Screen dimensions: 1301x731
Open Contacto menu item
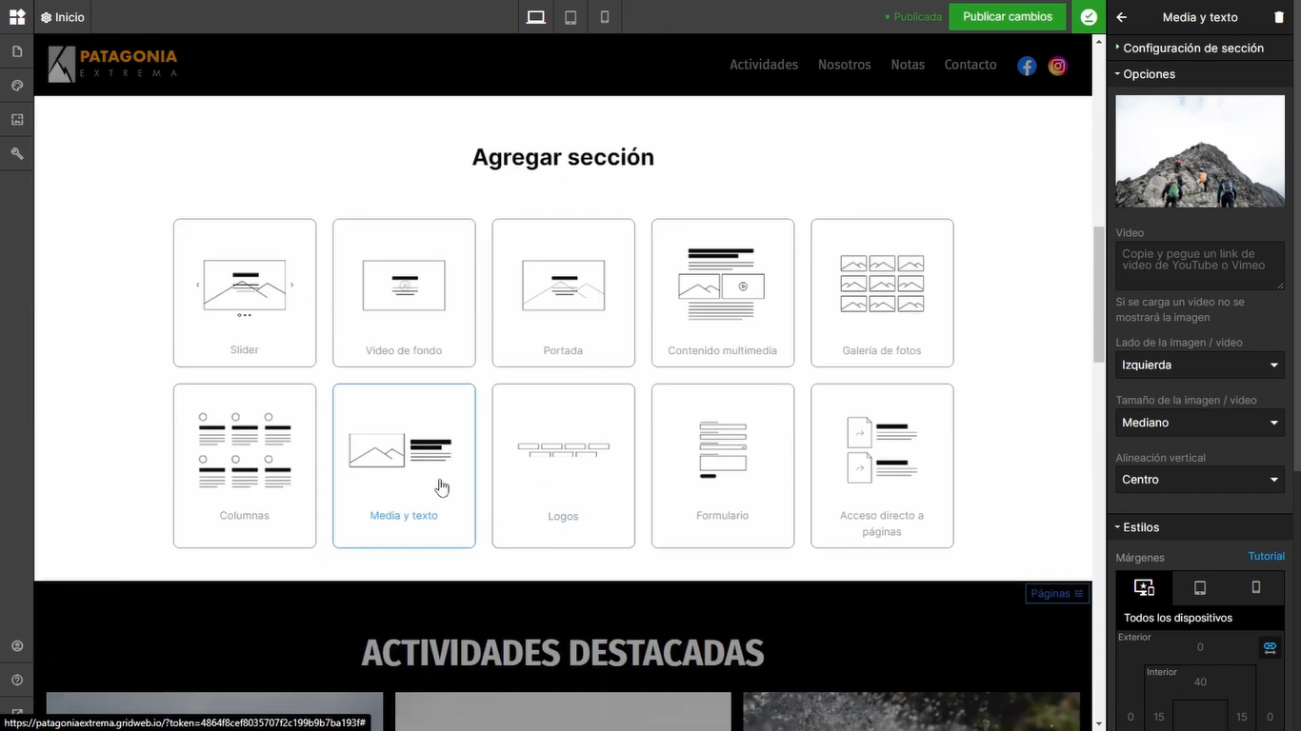(971, 65)
